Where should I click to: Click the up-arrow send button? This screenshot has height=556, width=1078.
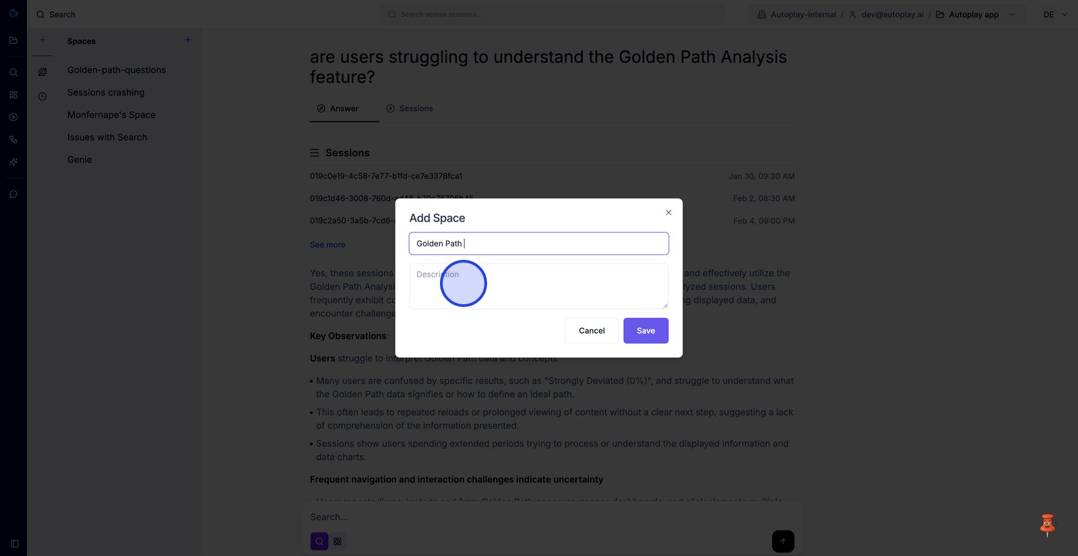click(x=783, y=541)
